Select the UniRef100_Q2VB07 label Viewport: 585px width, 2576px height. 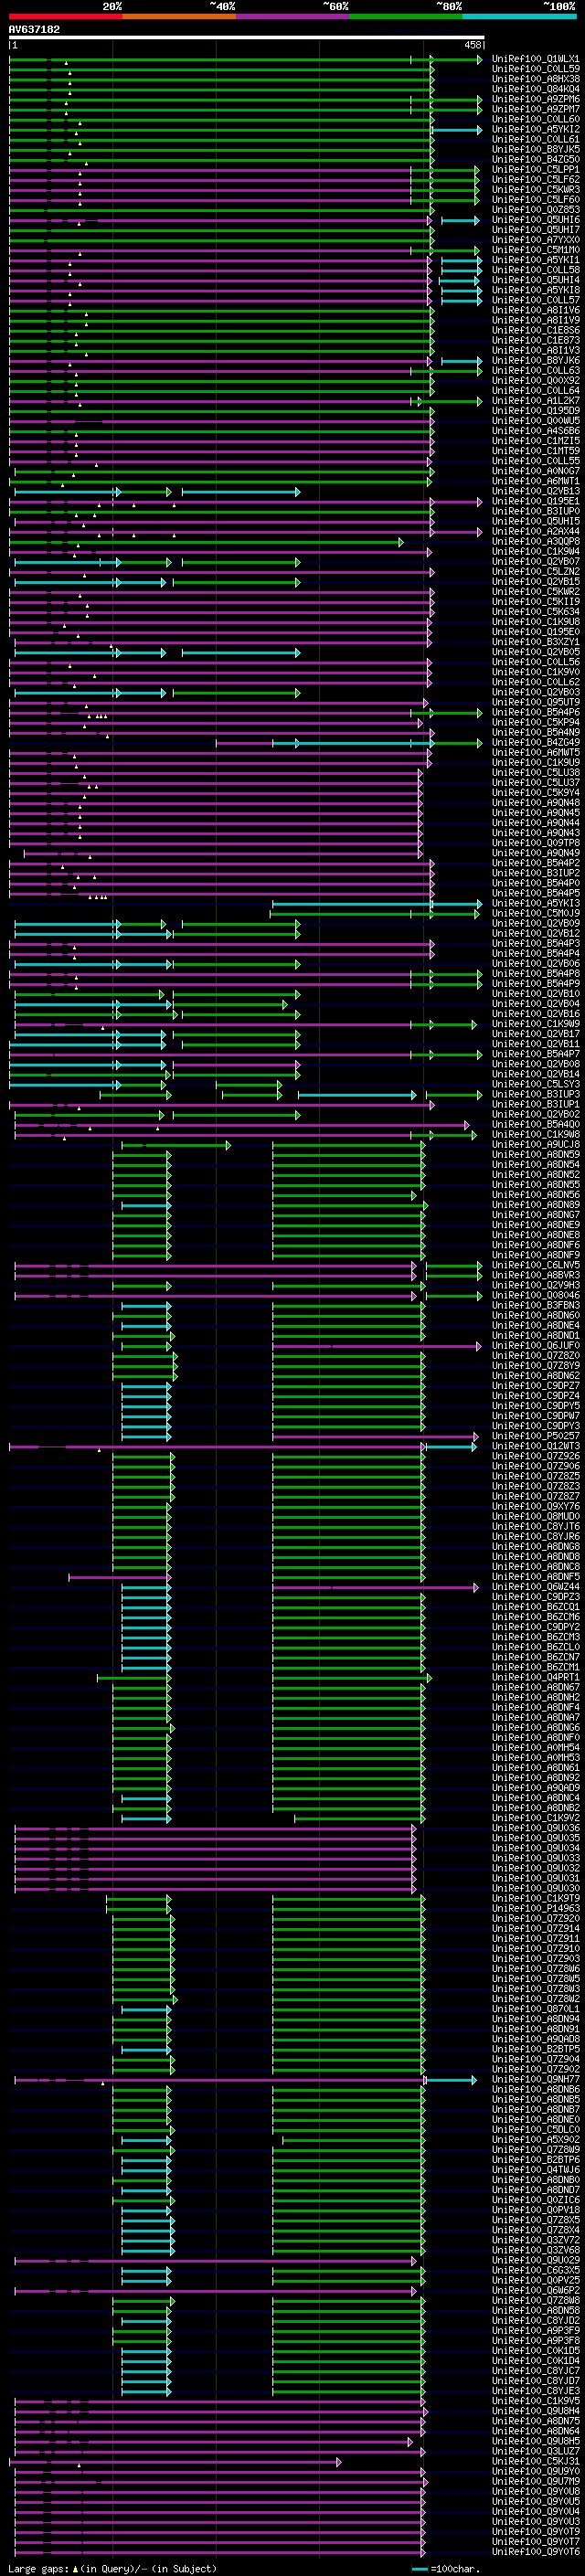point(536,561)
